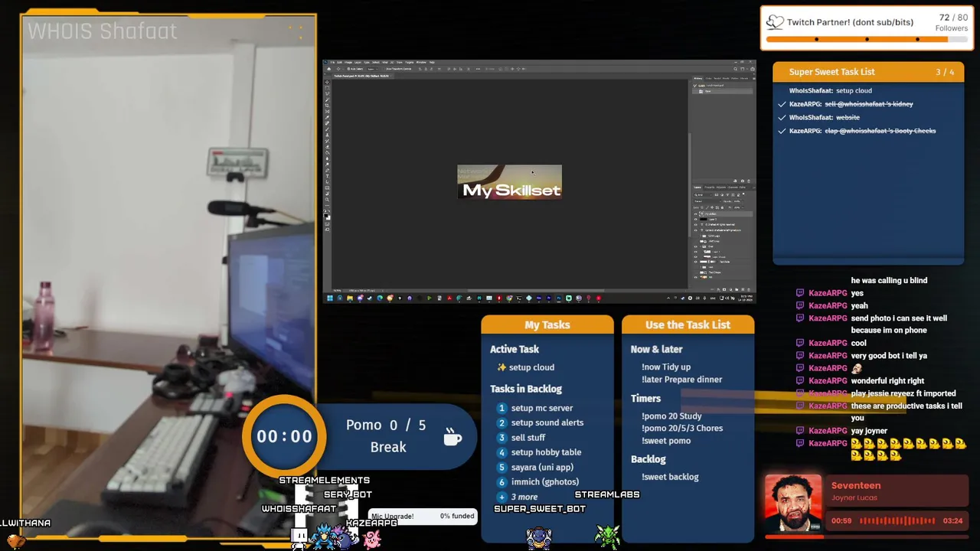Open the Image menu

tap(348, 62)
